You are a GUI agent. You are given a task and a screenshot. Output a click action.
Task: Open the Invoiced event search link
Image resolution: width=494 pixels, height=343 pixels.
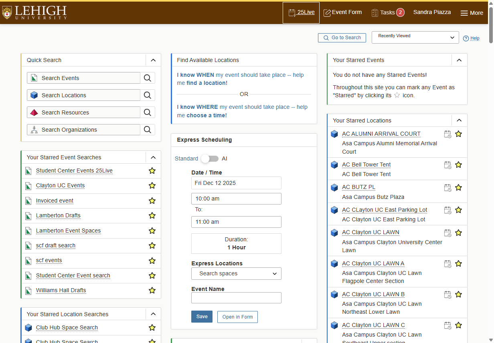coord(55,201)
